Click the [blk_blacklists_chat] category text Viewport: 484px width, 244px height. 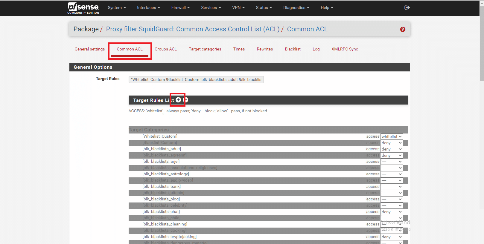161,211
